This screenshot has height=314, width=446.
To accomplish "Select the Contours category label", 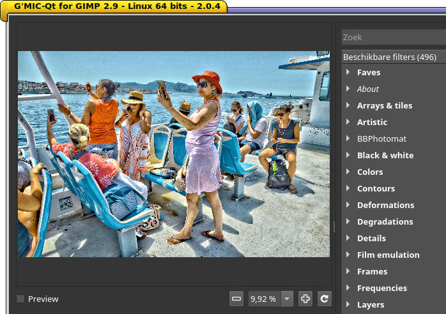I will (x=376, y=188).
